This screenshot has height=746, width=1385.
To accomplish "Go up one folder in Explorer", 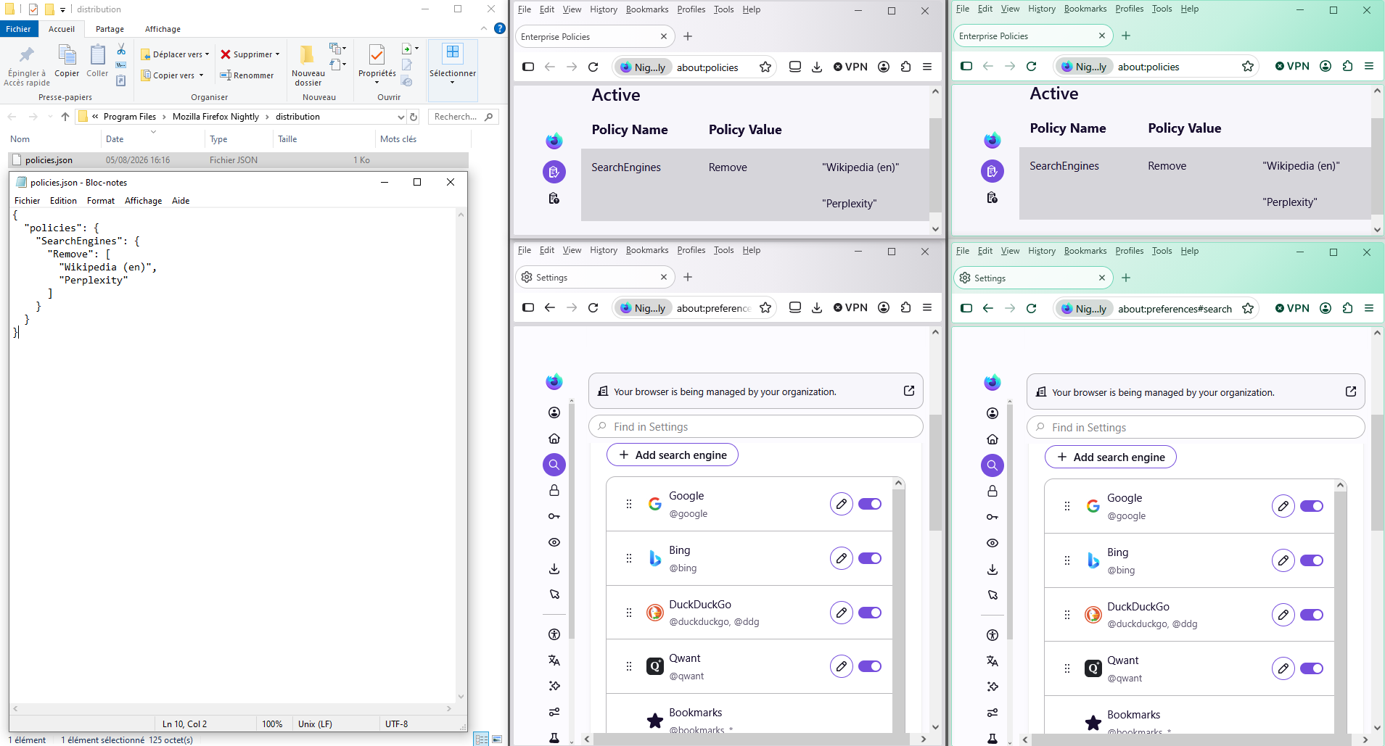I will [x=65, y=117].
